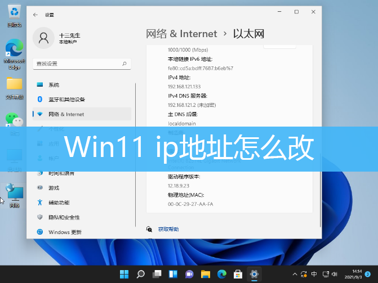Open 蓝牙和其他设备 settings
Screen dimensions: 378x283
66,100
